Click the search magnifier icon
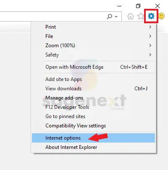This screenshot has height=170, width=168. [110, 16]
